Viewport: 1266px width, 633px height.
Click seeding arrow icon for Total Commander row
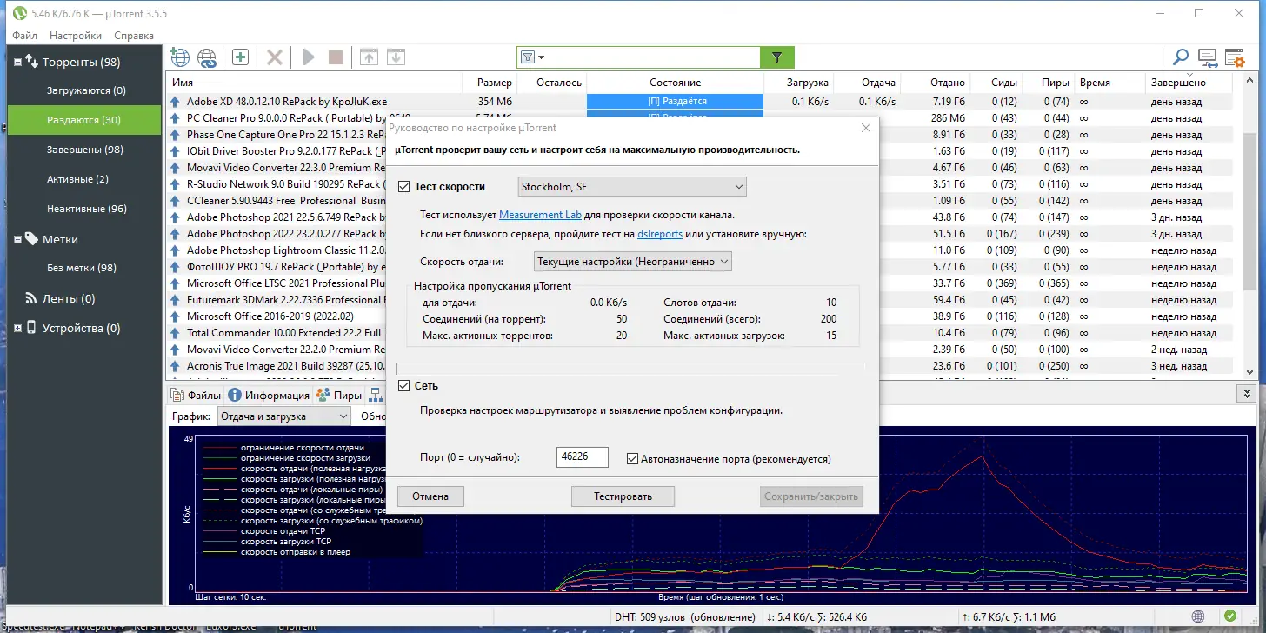coord(175,333)
